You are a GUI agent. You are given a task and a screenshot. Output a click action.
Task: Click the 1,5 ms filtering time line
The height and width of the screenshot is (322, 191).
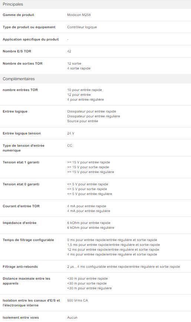(113, 245)
